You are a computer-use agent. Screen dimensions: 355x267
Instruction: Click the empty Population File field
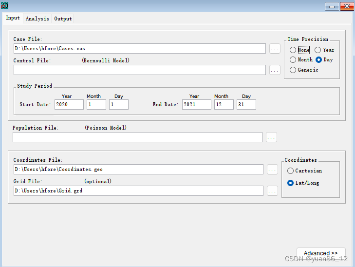pyautogui.click(x=137, y=137)
